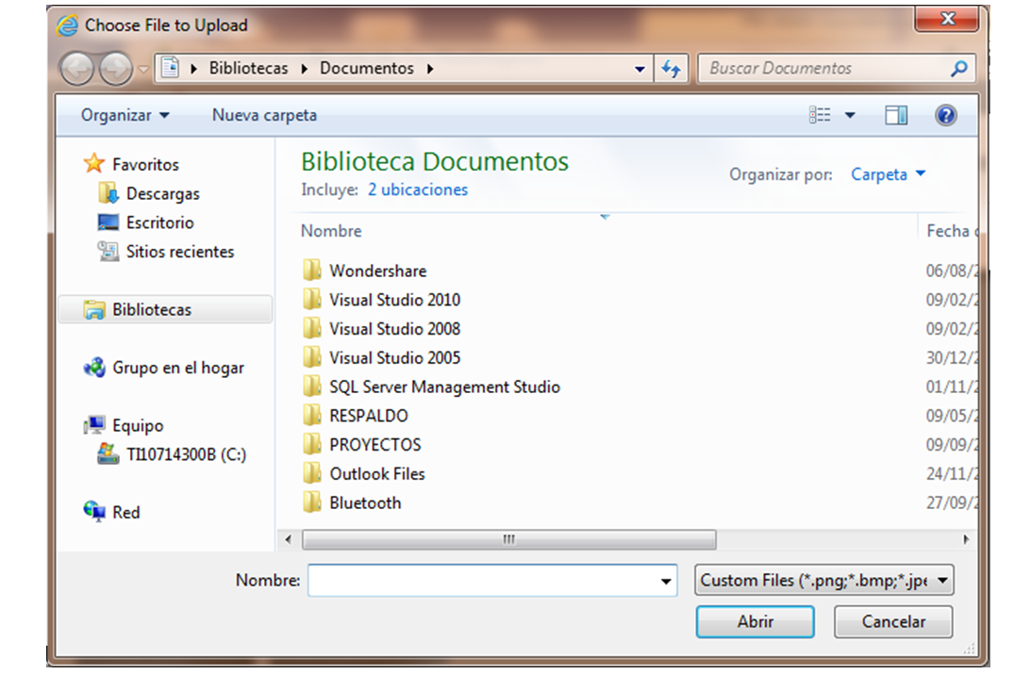Click the Back navigation arrow button

click(x=77, y=69)
